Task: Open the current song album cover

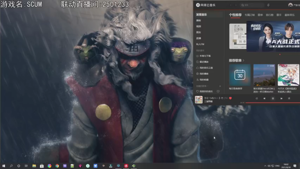Action: (x=199, y=100)
